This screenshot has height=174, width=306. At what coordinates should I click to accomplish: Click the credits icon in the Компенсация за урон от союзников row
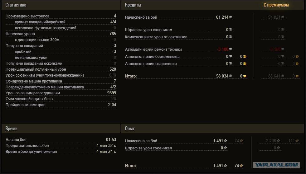pyautogui.click(x=231, y=37)
